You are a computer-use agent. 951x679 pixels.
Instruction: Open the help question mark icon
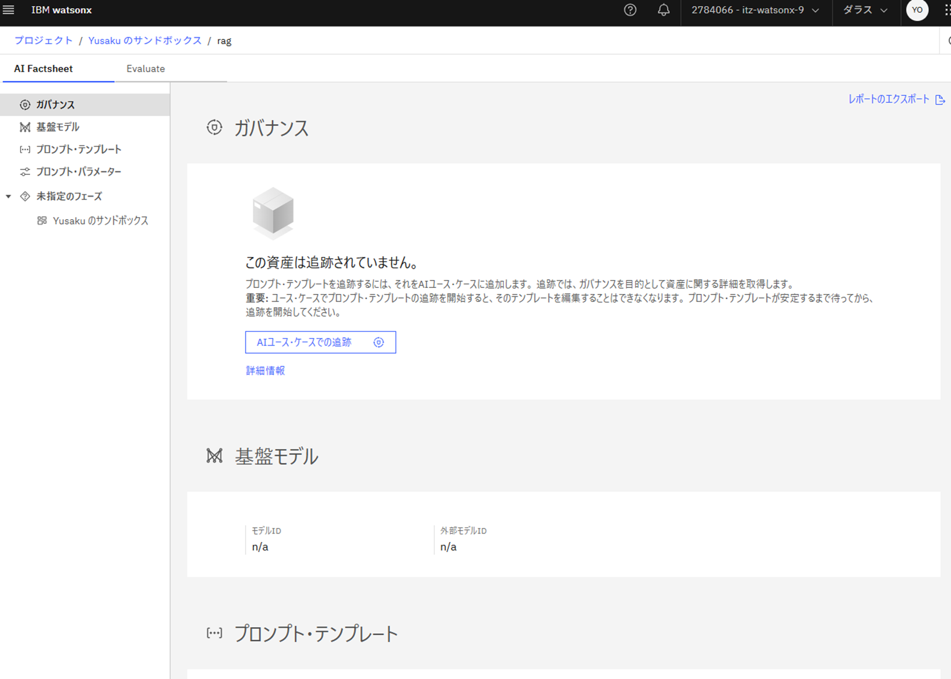tap(630, 10)
